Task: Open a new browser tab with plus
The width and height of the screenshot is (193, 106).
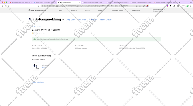Action: [x=179, y=3]
